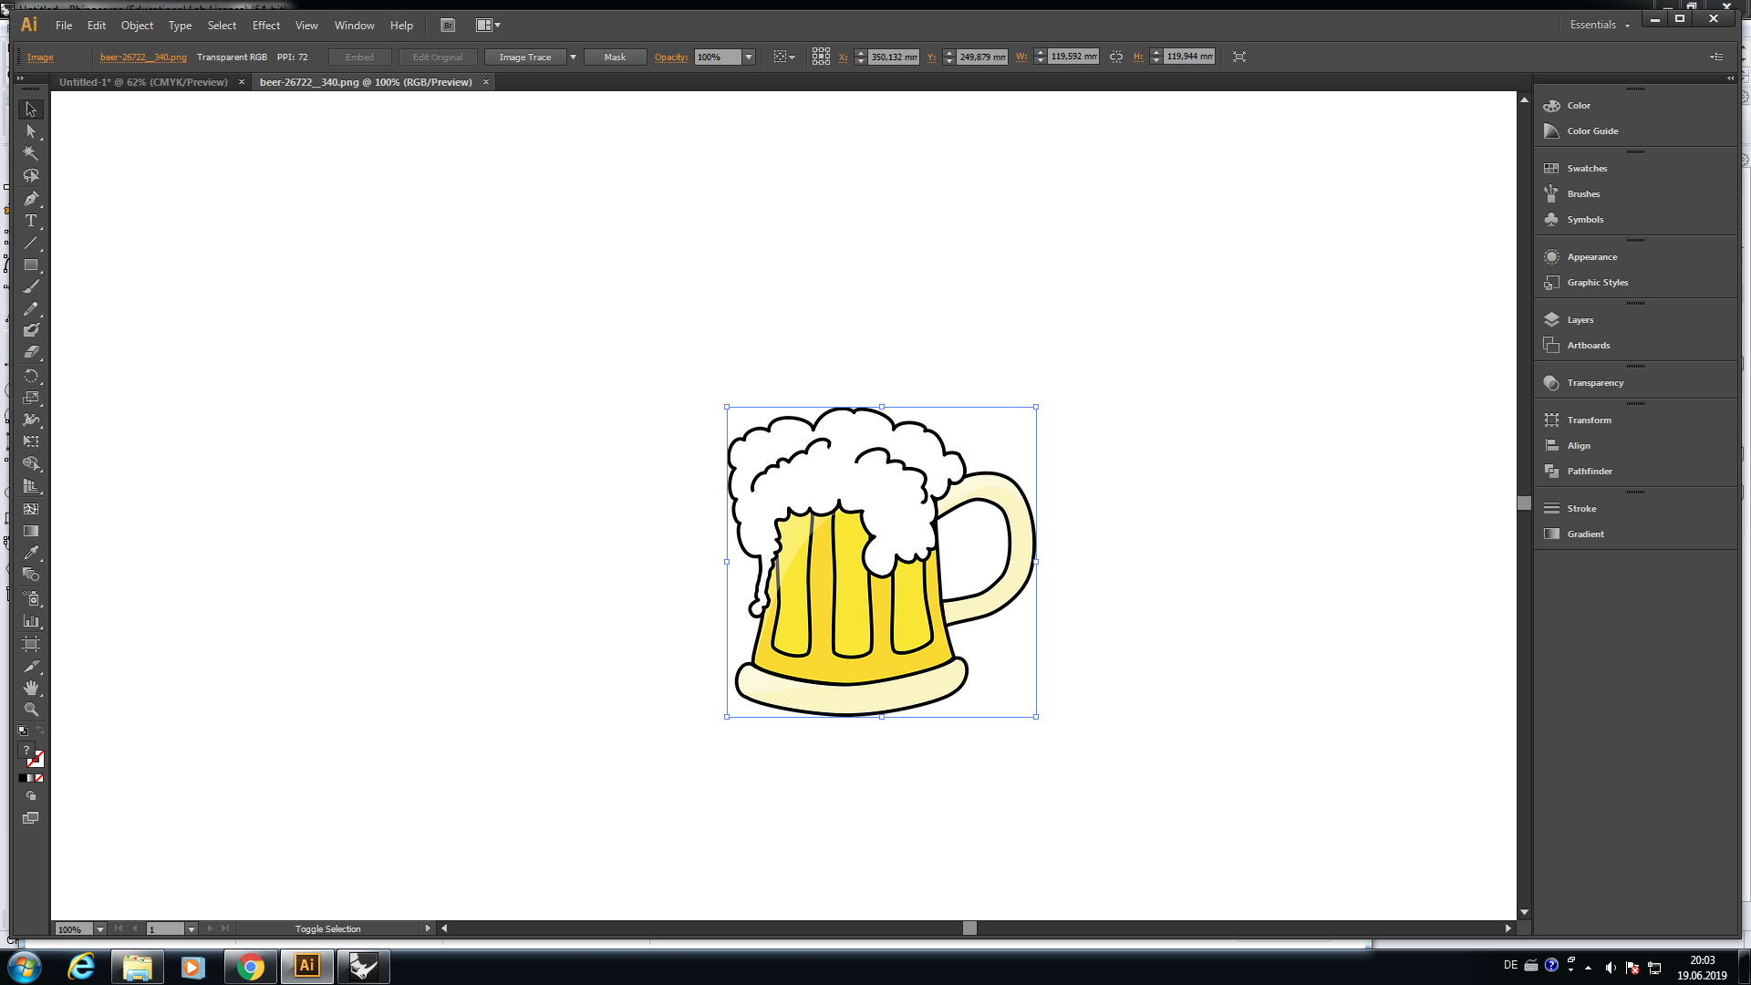The width and height of the screenshot is (1751, 985).
Task: Toggle constrain width and height proportions
Action: (x=1116, y=57)
